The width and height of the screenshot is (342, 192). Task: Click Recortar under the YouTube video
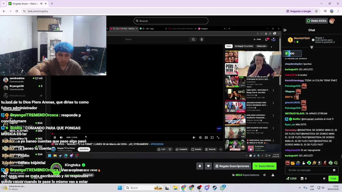[211, 149]
